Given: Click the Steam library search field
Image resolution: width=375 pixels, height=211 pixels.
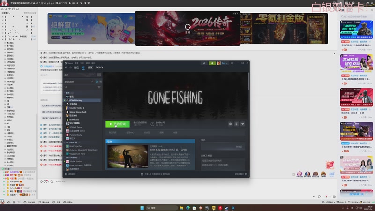Looking at the screenshot, I should click(x=80, y=87).
